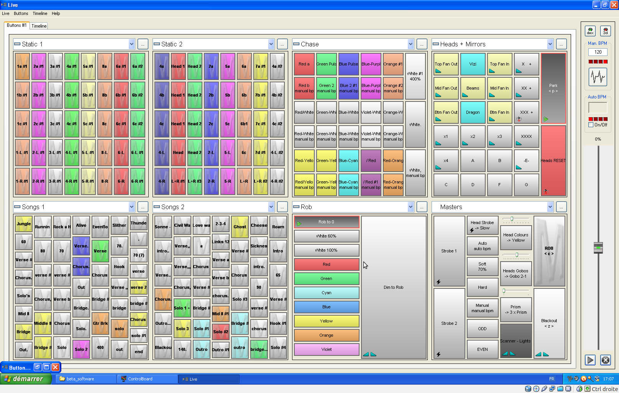Image resolution: width=619 pixels, height=393 pixels.
Task: Expand the Static 2 dropdown arrow
Action: pos(271,44)
